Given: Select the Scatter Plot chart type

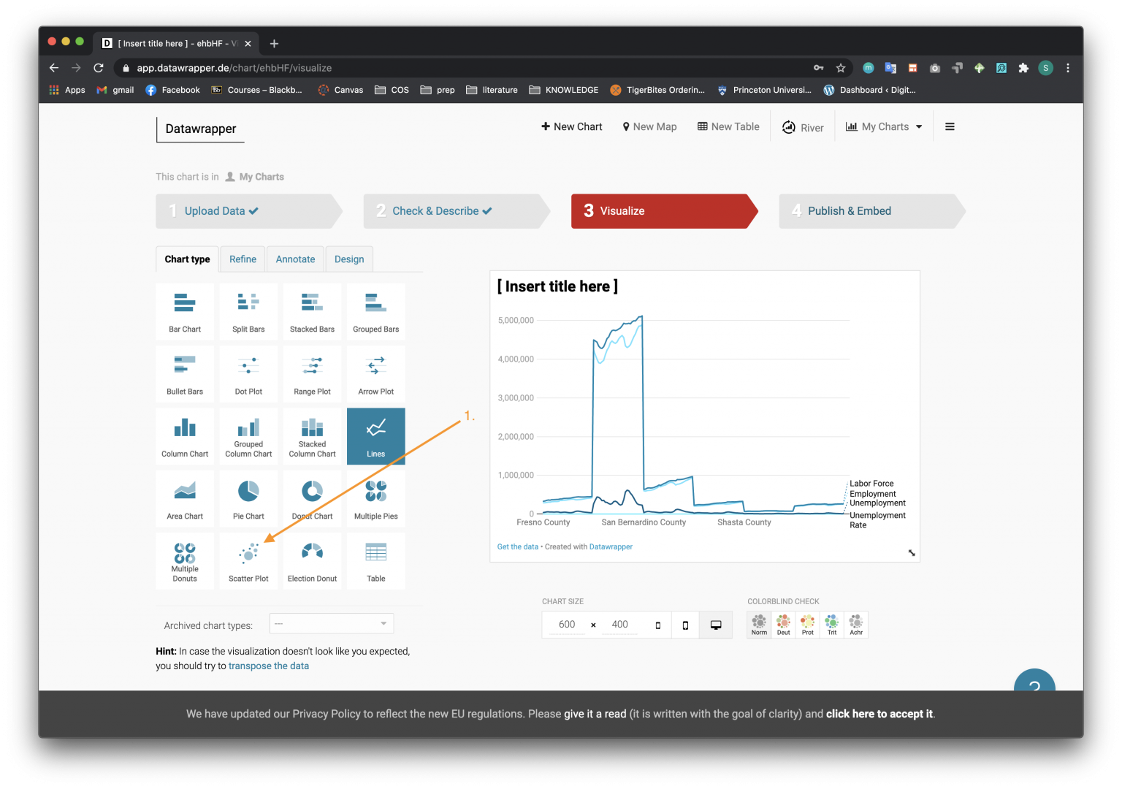Looking at the screenshot, I should pyautogui.click(x=248, y=560).
